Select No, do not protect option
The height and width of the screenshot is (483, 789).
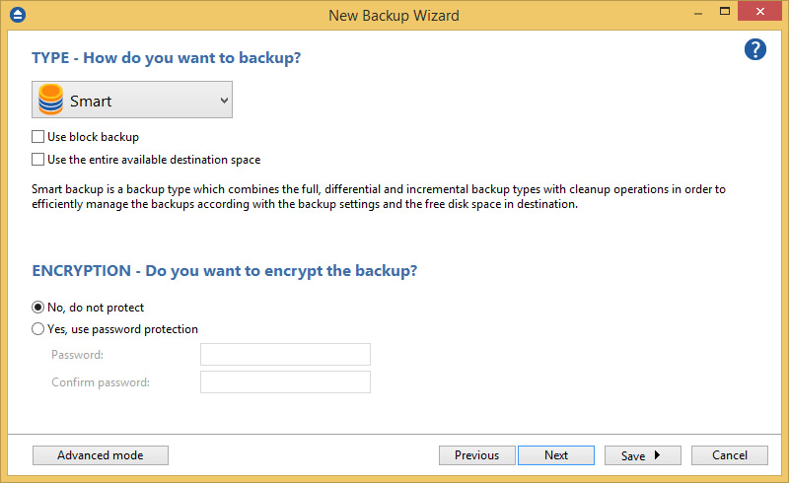coord(38,308)
